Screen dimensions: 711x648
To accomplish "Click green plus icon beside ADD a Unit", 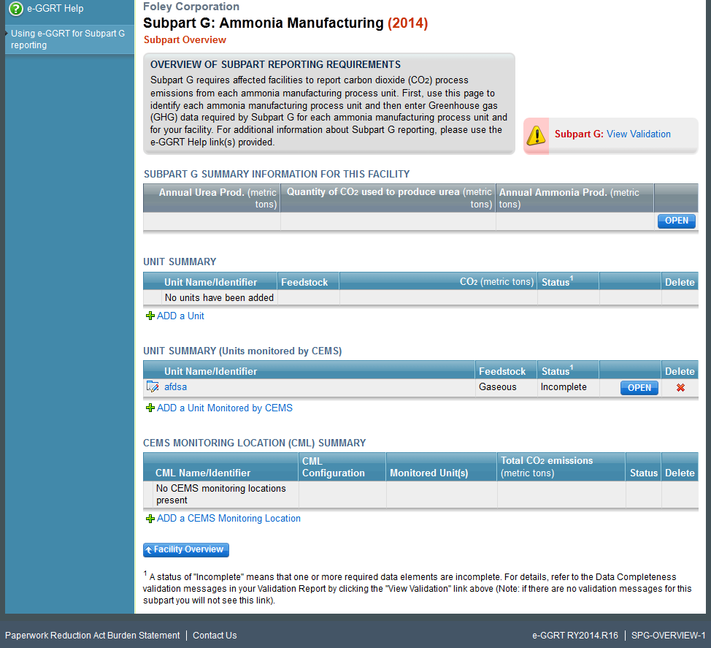I will [x=151, y=316].
